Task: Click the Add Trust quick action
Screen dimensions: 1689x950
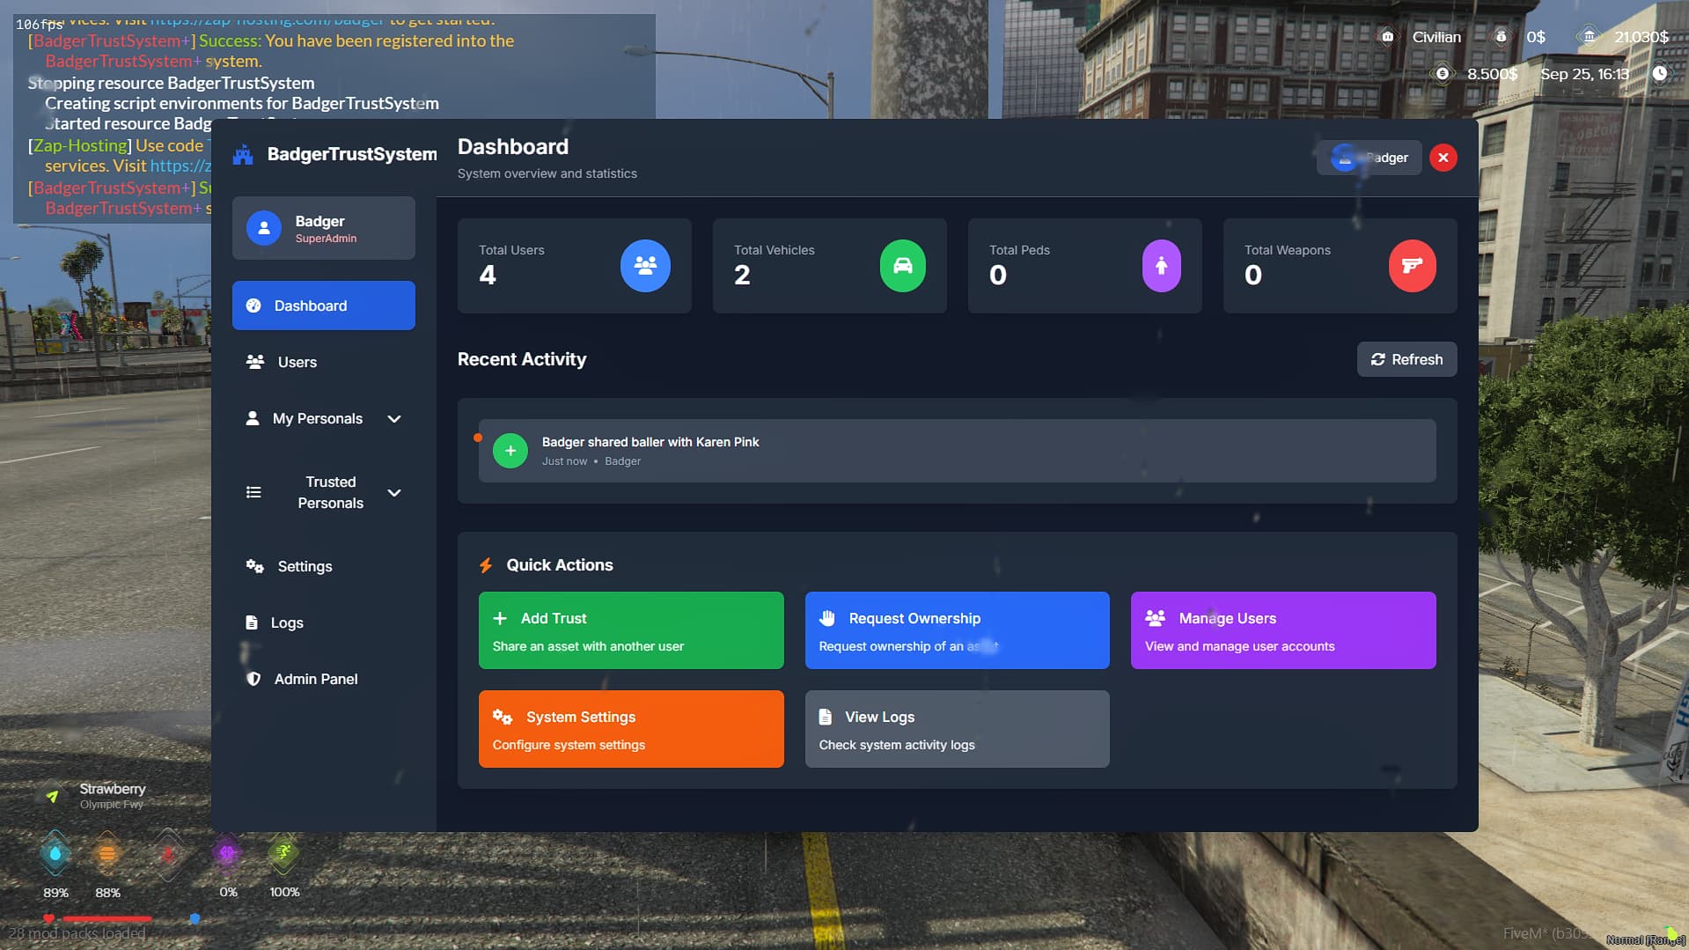Action: click(x=631, y=630)
